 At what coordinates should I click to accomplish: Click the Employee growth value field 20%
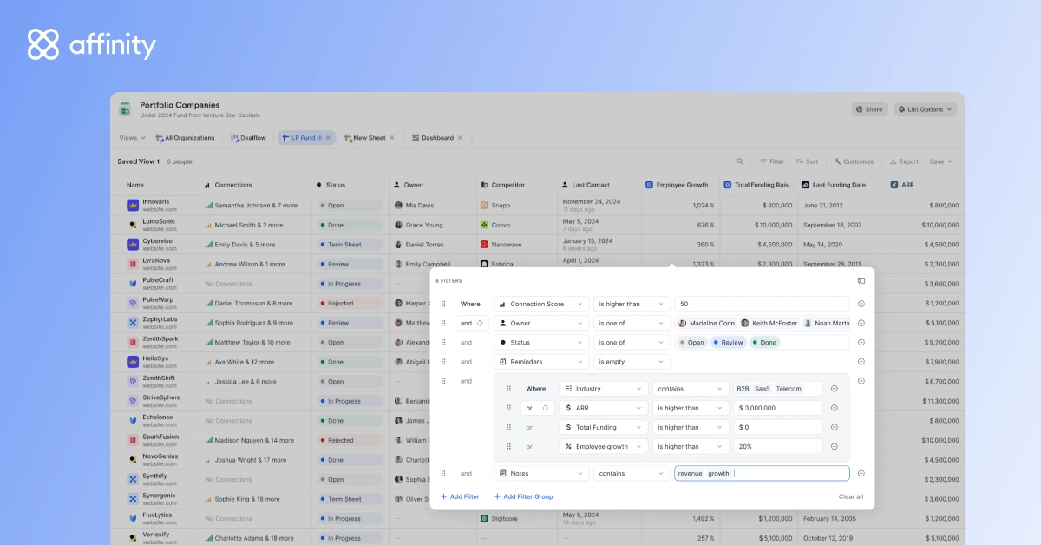point(779,446)
